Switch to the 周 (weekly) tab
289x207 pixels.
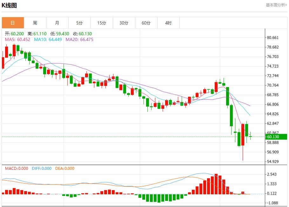point(35,23)
